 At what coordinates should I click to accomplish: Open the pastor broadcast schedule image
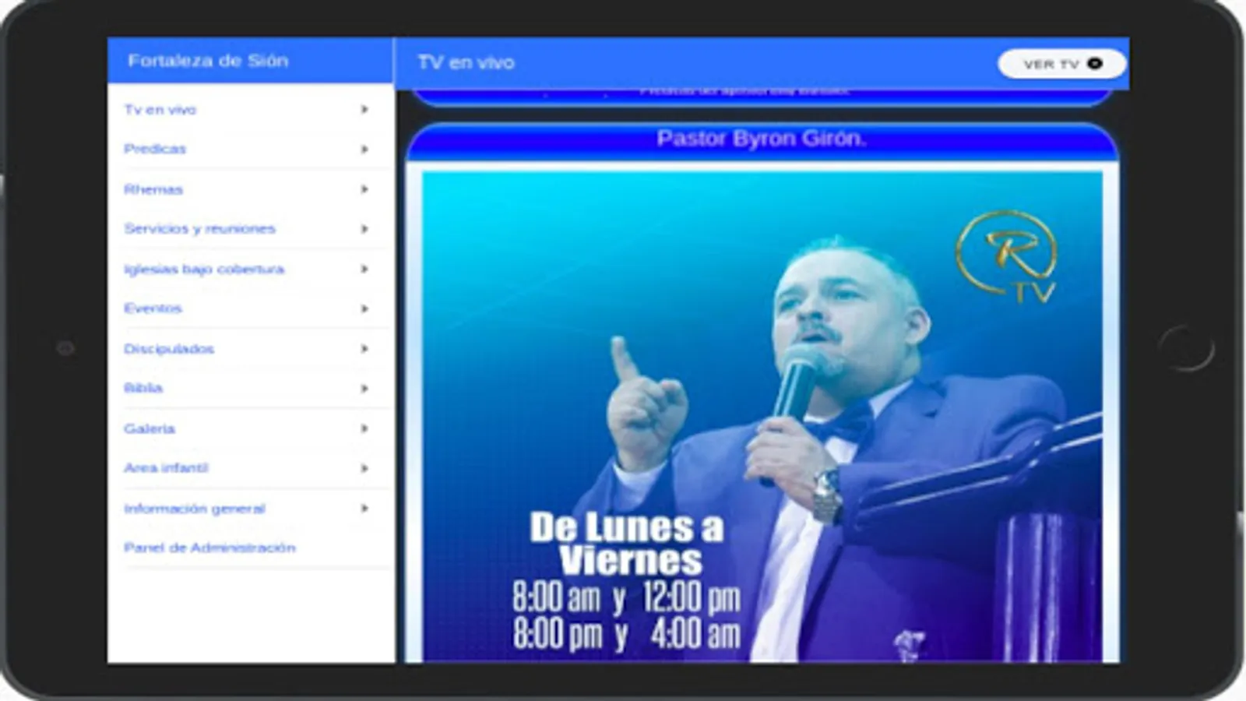[x=762, y=417]
